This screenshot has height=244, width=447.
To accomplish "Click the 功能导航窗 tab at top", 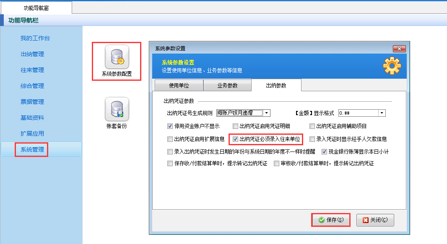I will [x=37, y=7].
